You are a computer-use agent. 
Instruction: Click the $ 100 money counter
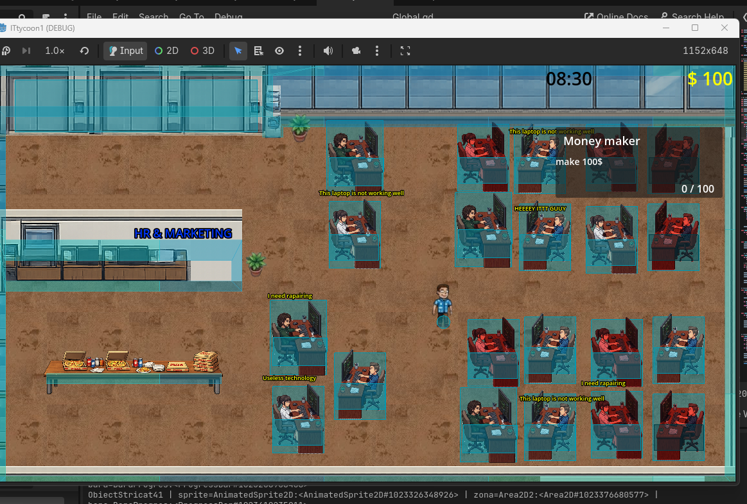[x=710, y=79]
